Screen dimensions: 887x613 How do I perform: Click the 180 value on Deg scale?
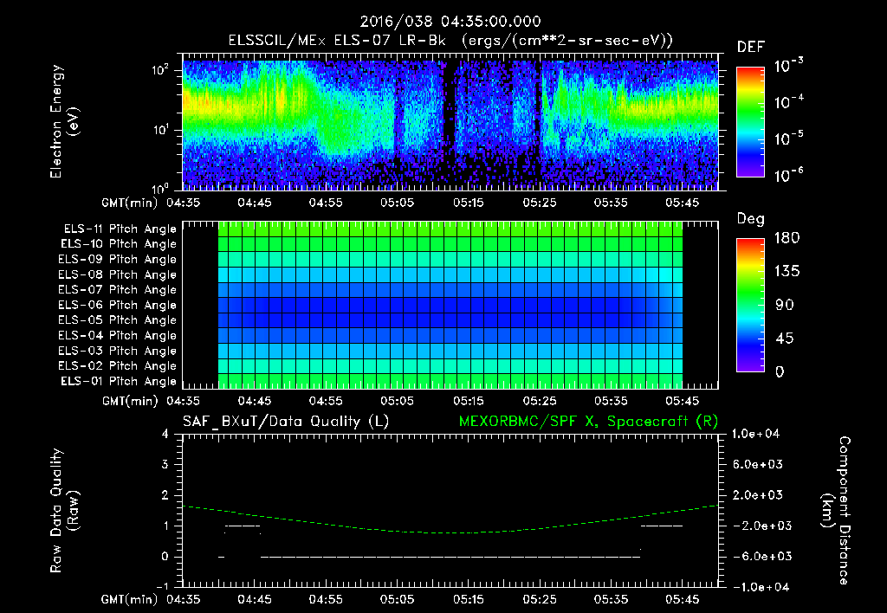tap(787, 238)
